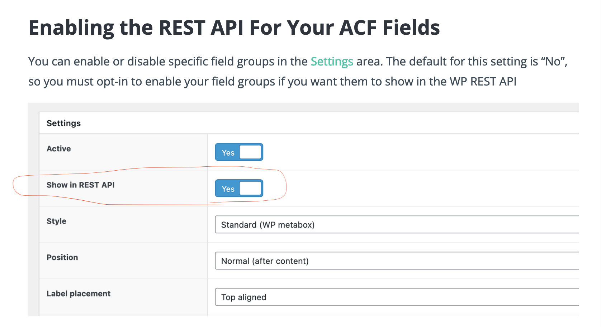Select the Show in REST API label
The height and width of the screenshot is (327, 601).
pyautogui.click(x=81, y=185)
